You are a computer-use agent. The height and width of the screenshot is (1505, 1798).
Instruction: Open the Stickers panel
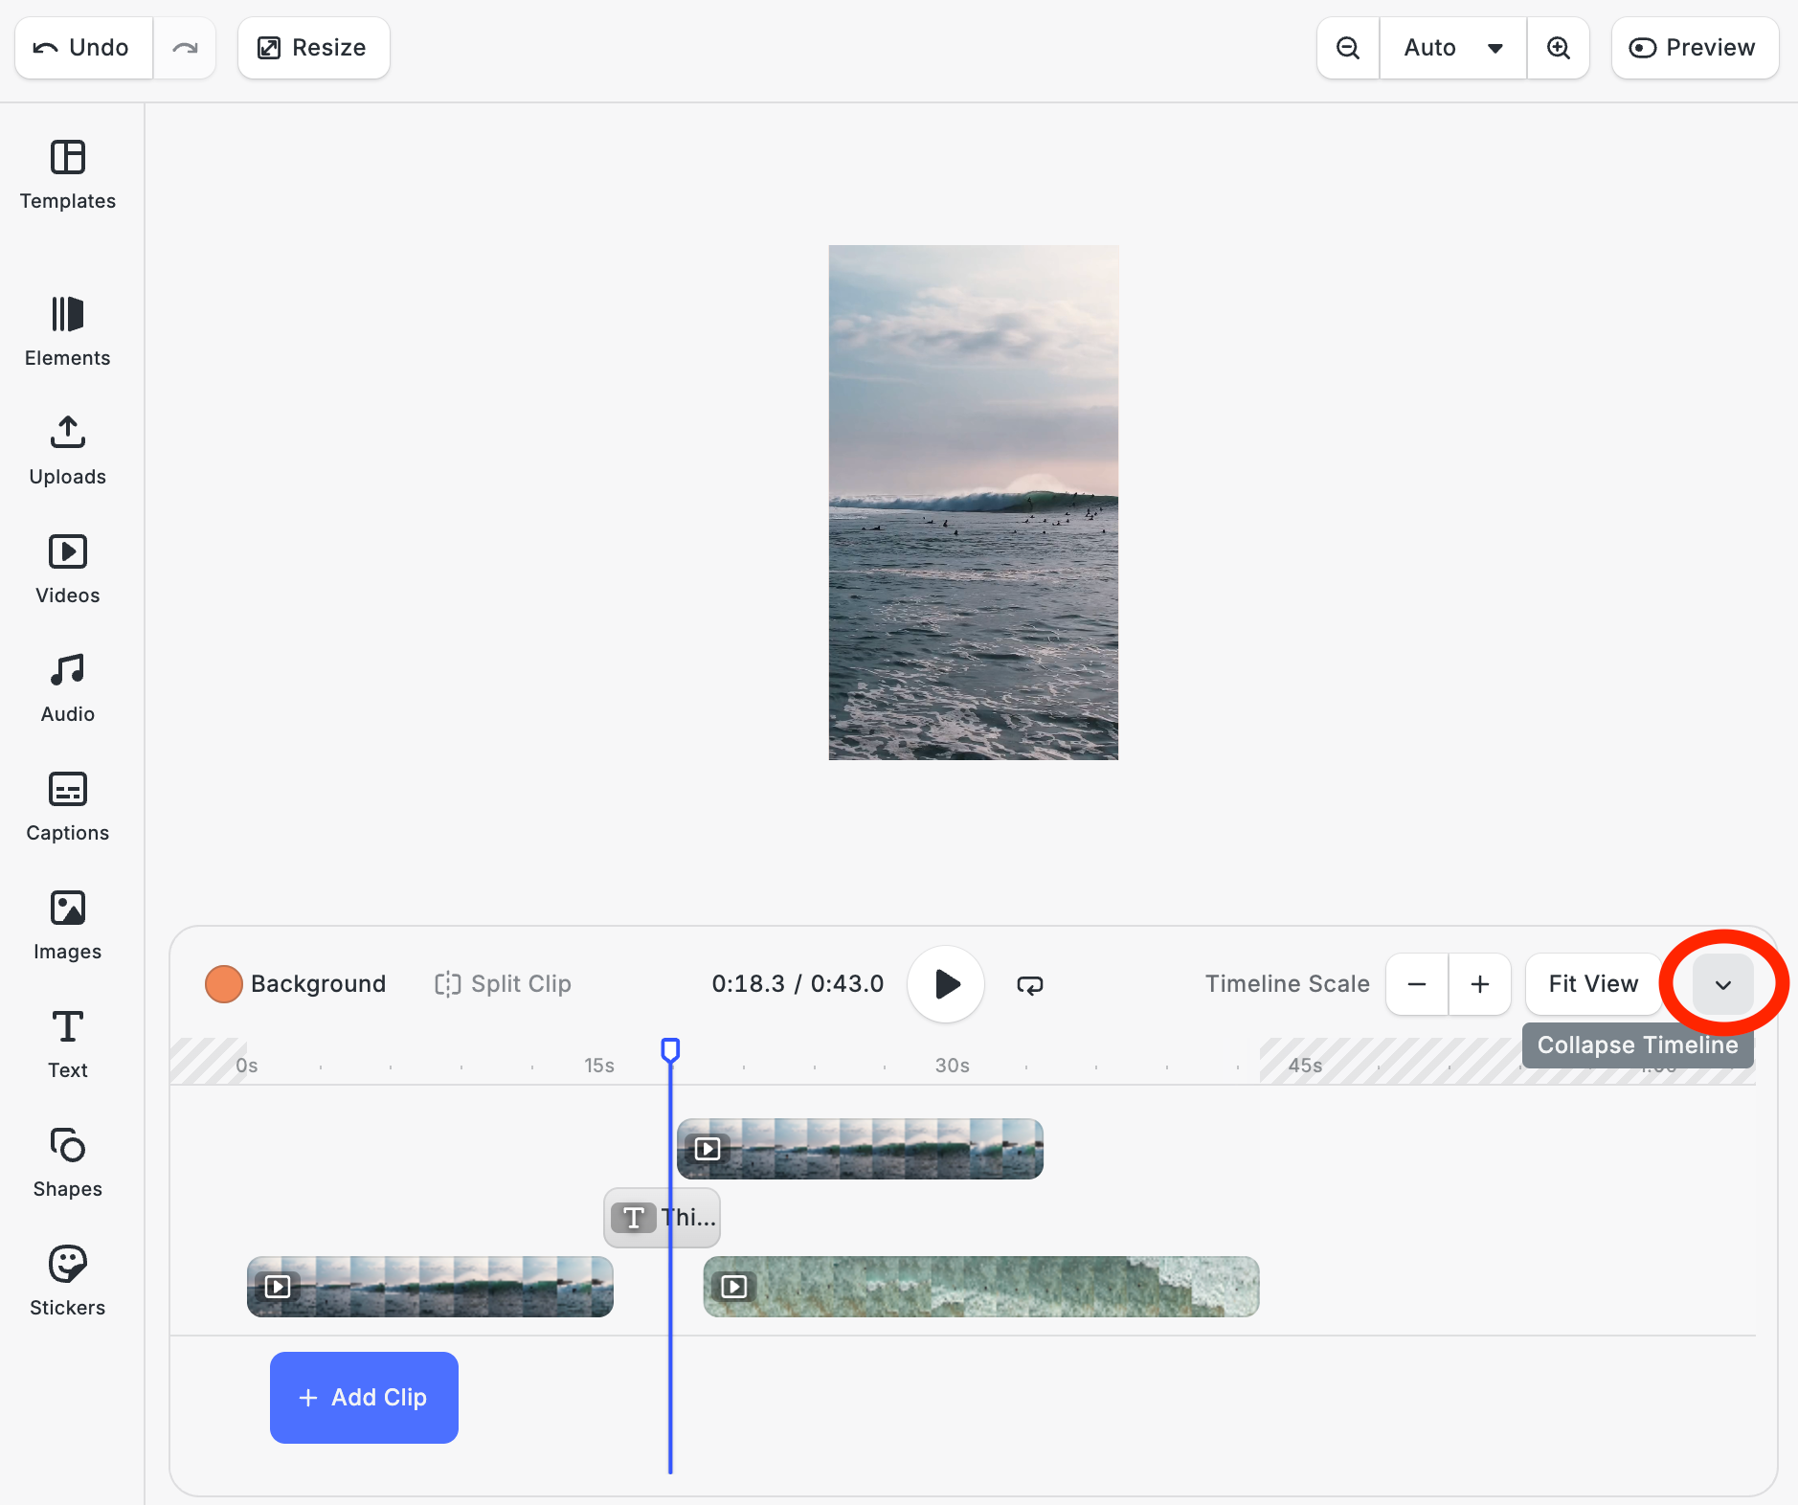coord(67,1282)
